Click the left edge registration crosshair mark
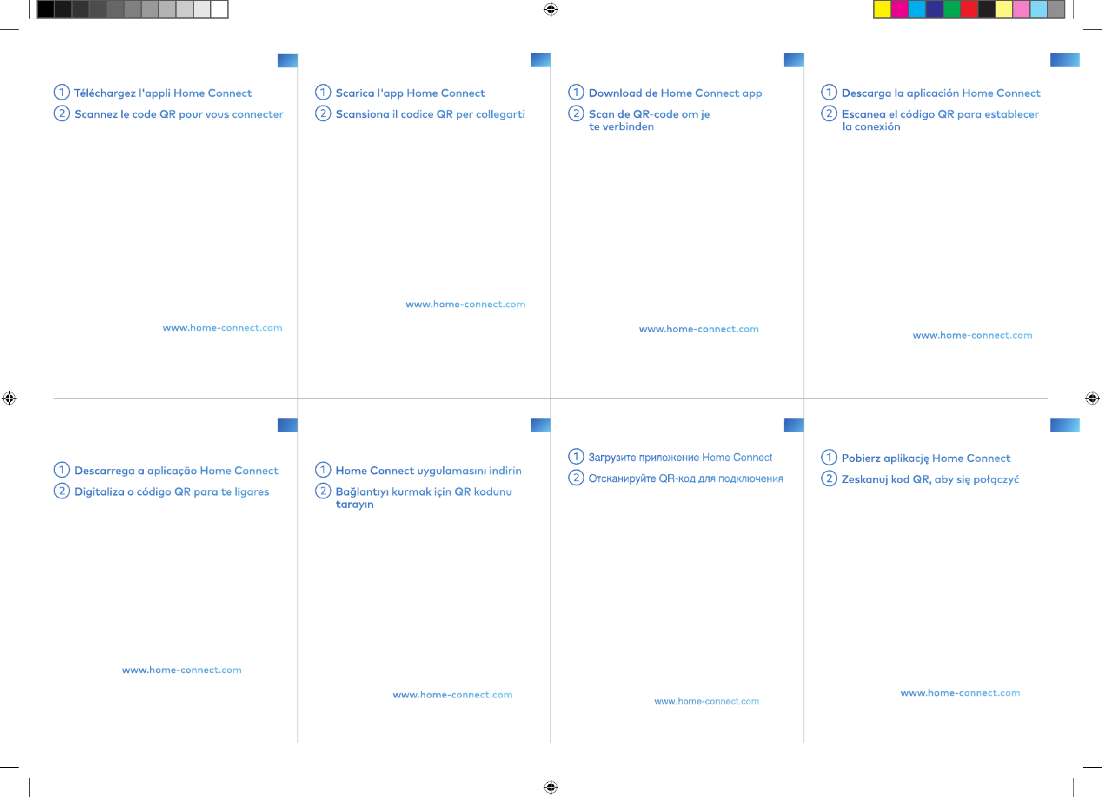 (x=9, y=398)
